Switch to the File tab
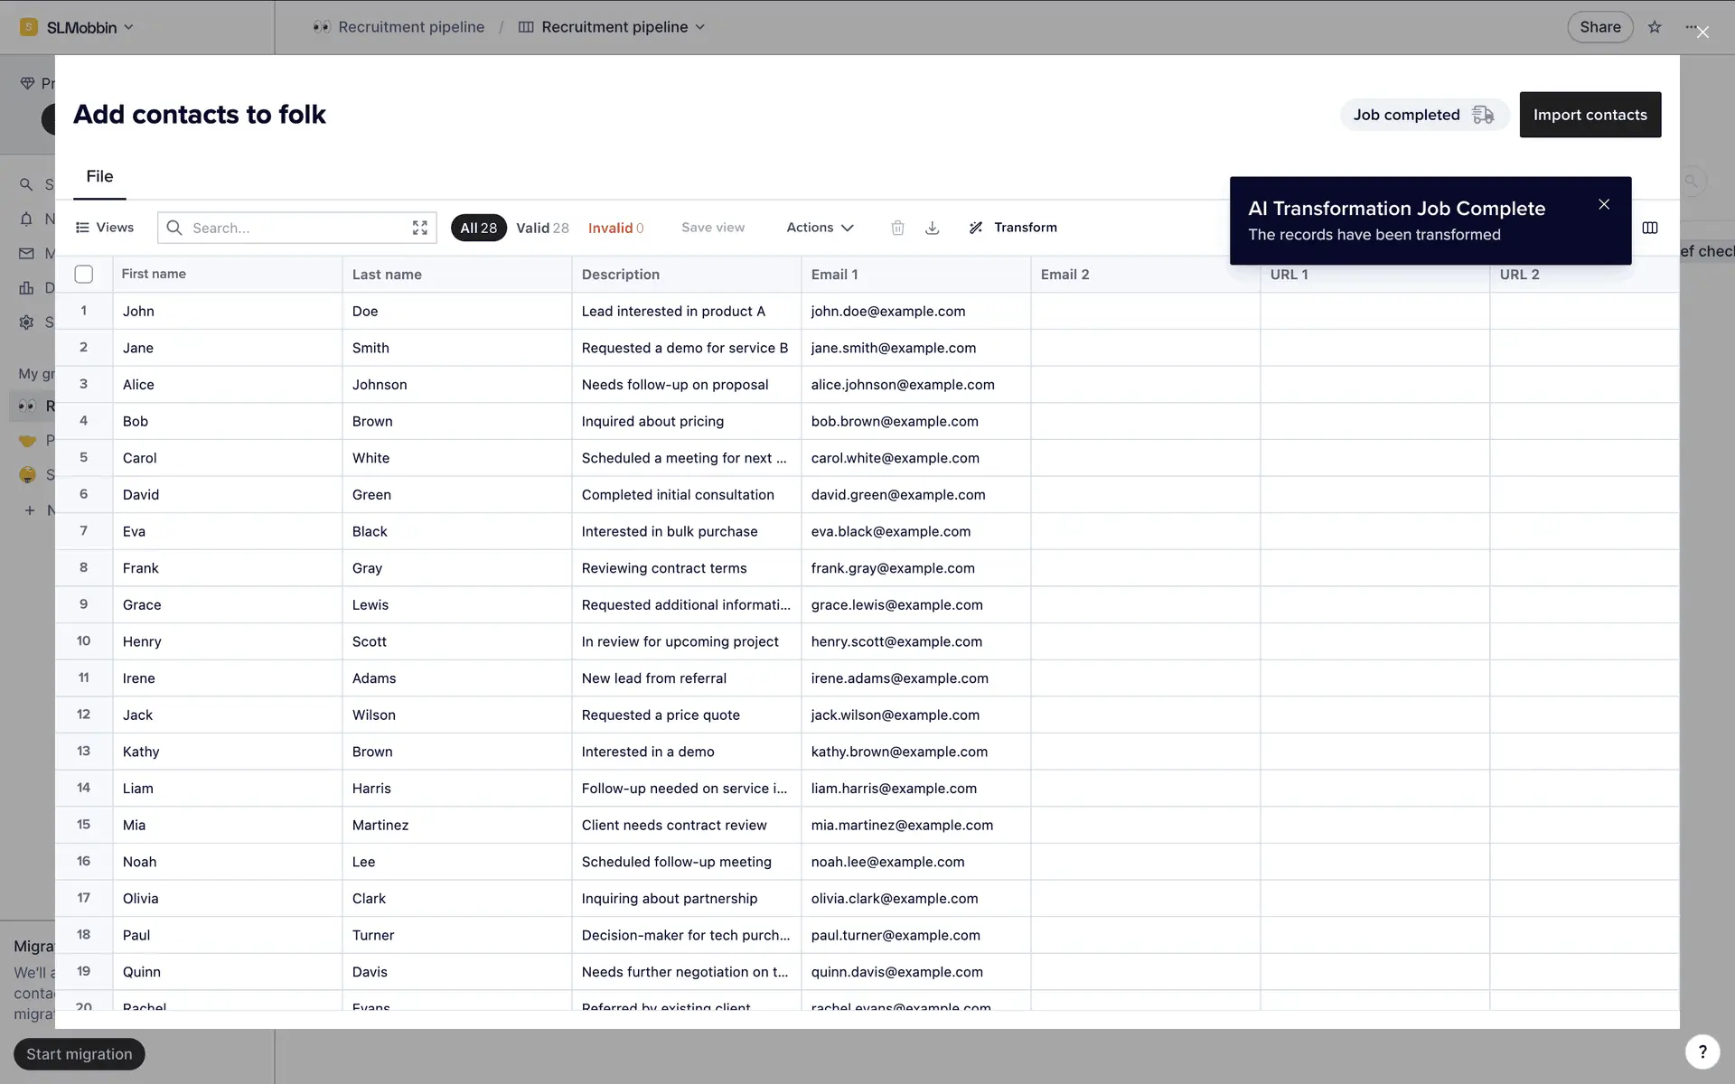Image resolution: width=1735 pixels, height=1084 pixels. (99, 177)
